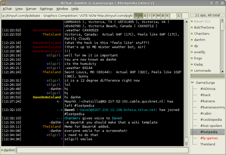Toggle the S channel mode button
The image size is (226, 155).
click(x=145, y=15)
